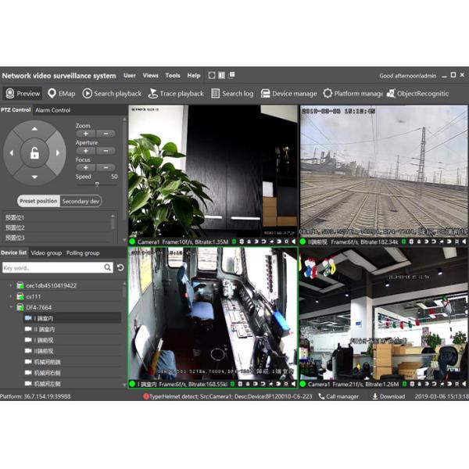Select the Preset position toggle
This screenshot has height=469, width=469.
click(x=38, y=201)
